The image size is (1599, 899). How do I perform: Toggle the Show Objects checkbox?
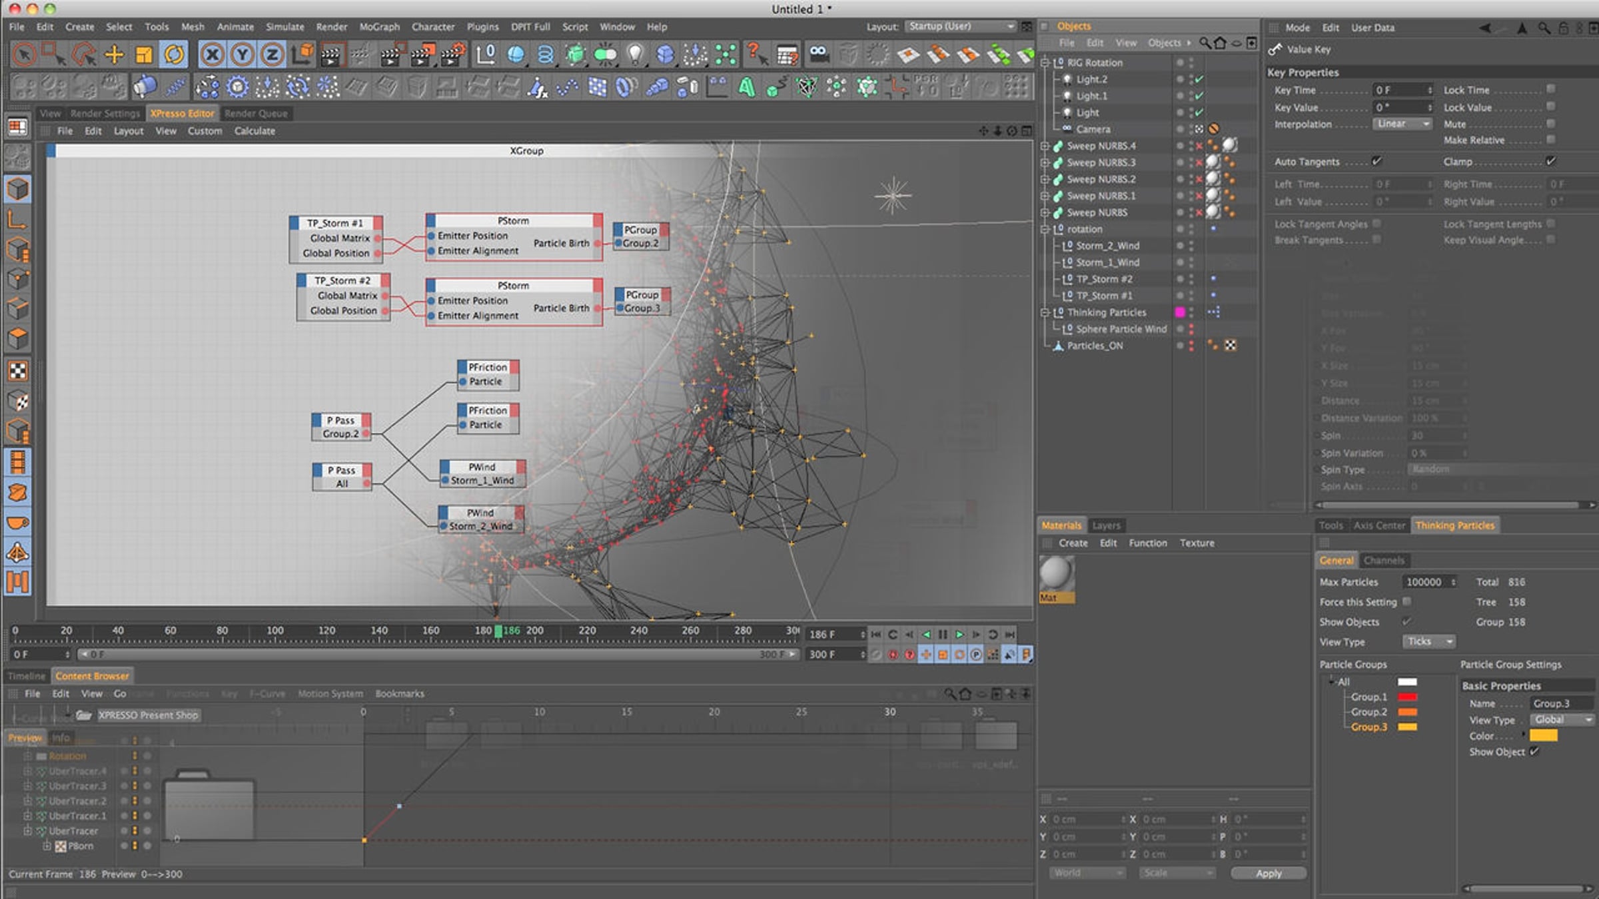tap(1406, 621)
